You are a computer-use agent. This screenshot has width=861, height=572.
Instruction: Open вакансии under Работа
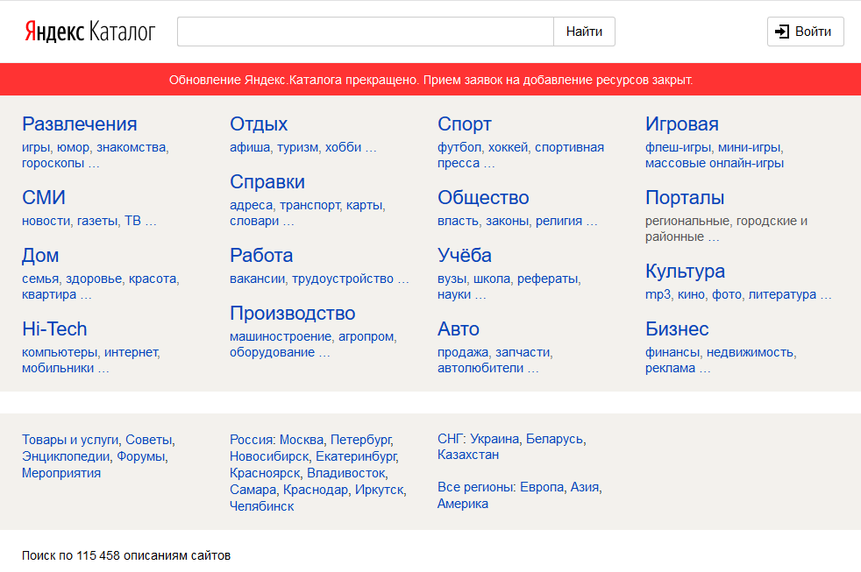pyautogui.click(x=257, y=279)
